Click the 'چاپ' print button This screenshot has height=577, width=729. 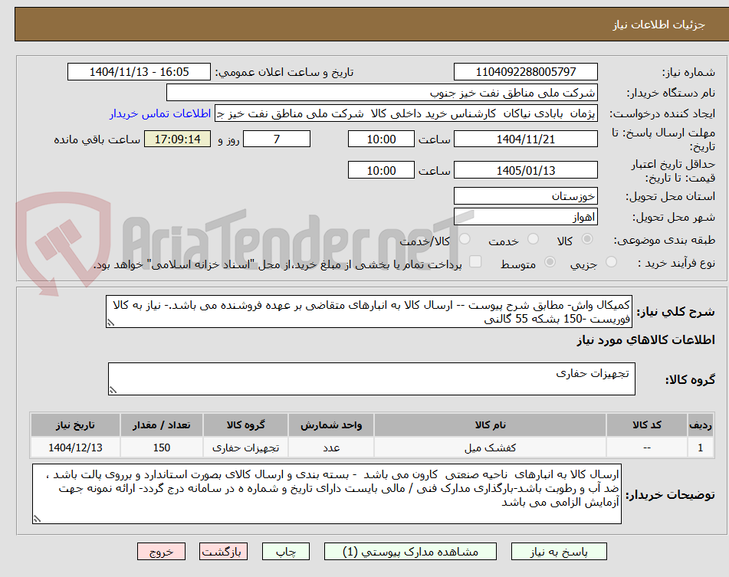pyautogui.click(x=286, y=552)
